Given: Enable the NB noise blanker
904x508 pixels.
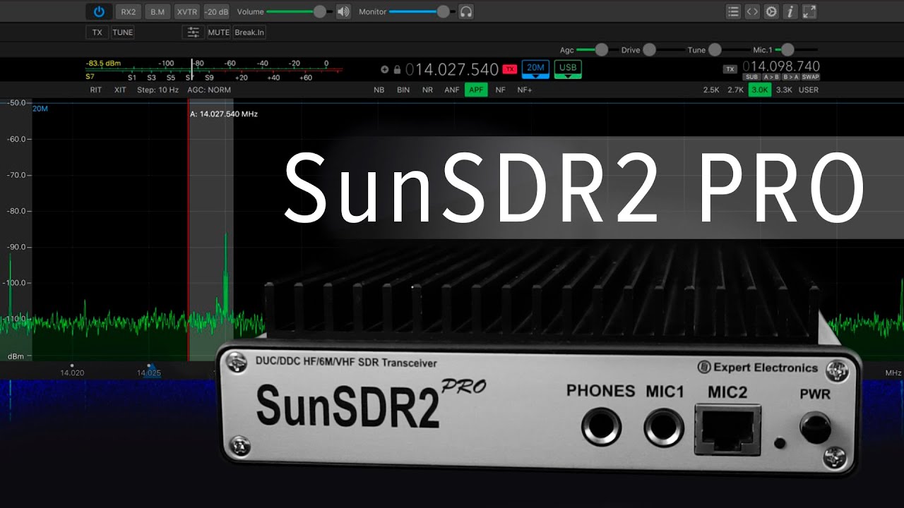Looking at the screenshot, I should [x=379, y=90].
